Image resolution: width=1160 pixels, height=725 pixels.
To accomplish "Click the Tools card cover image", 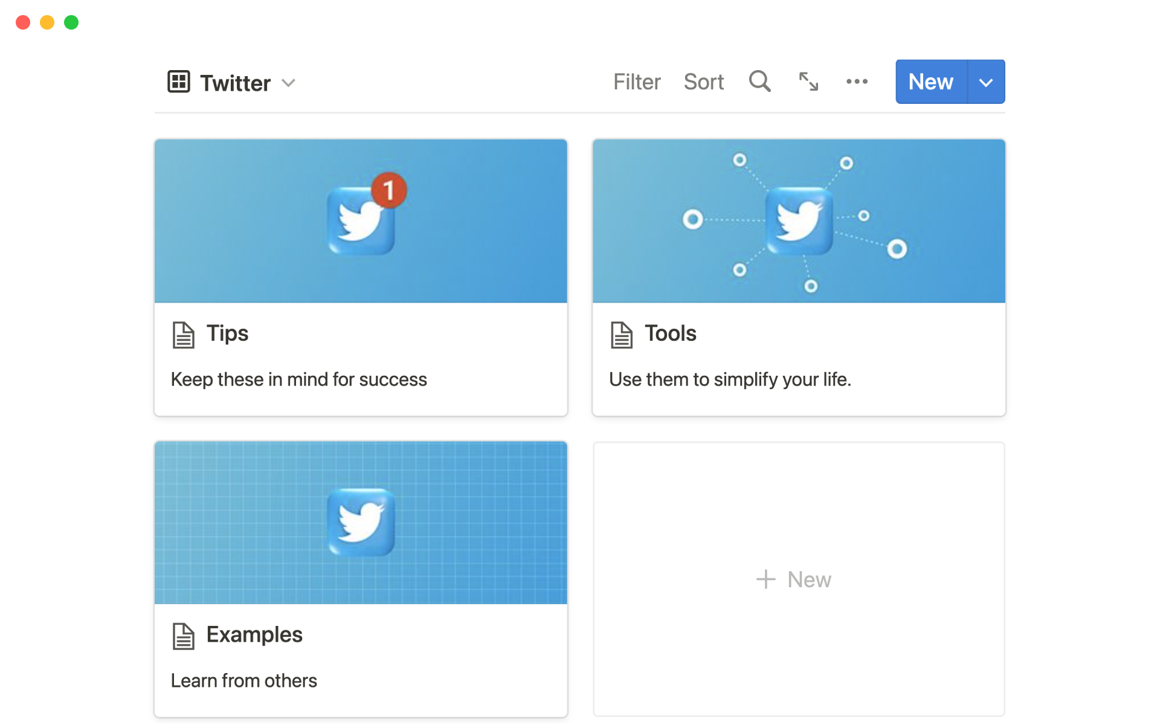I will click(x=799, y=221).
